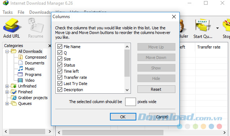Expand the Finished tree node

pos(7,92)
